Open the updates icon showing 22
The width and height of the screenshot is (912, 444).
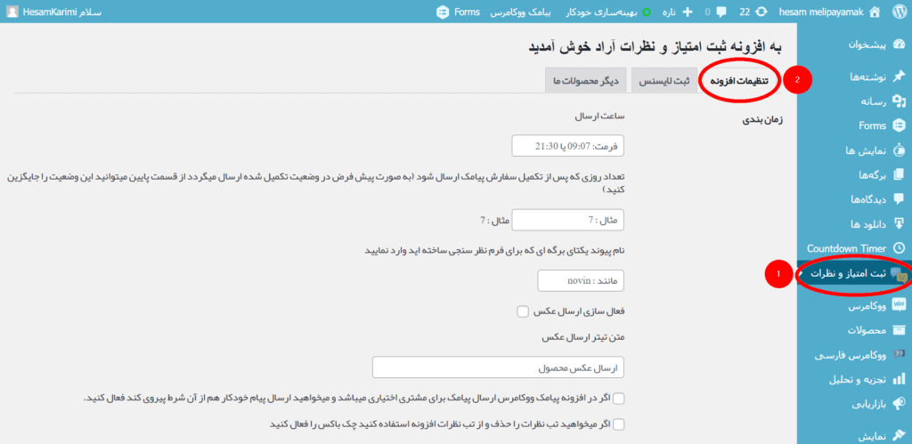761,12
